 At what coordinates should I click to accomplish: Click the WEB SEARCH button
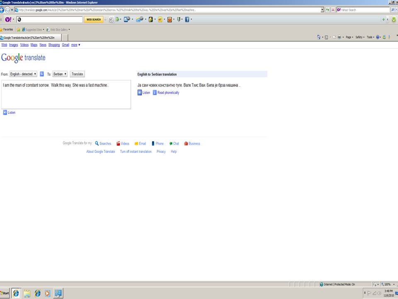[x=94, y=20]
